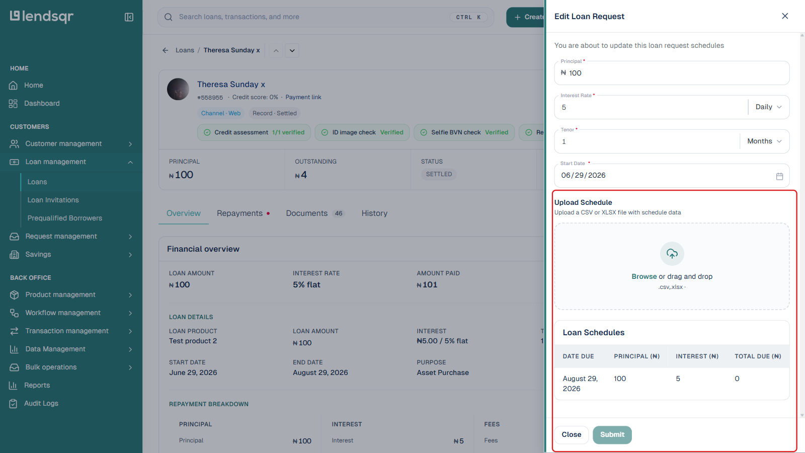Open the Start Date calendar icon
Screen dimensions: 805x453
[x=779, y=176]
